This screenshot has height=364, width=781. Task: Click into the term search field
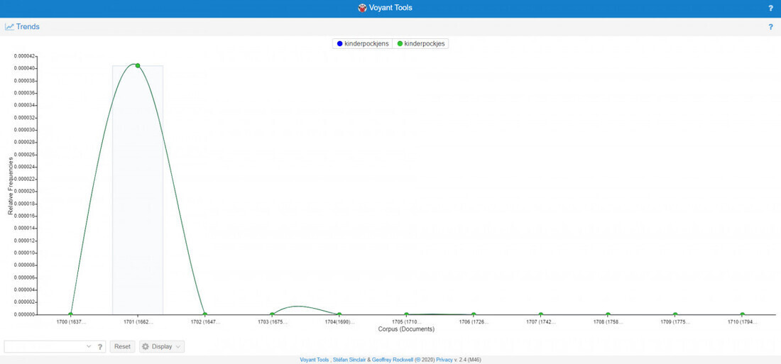pos(45,346)
